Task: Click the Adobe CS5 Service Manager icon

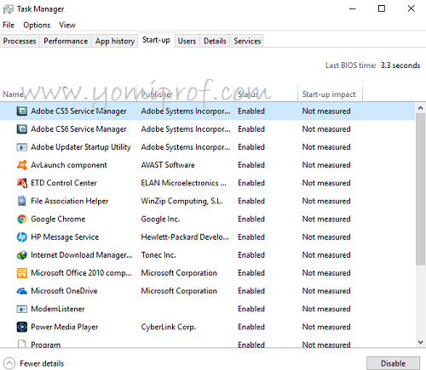Action: coord(22,111)
